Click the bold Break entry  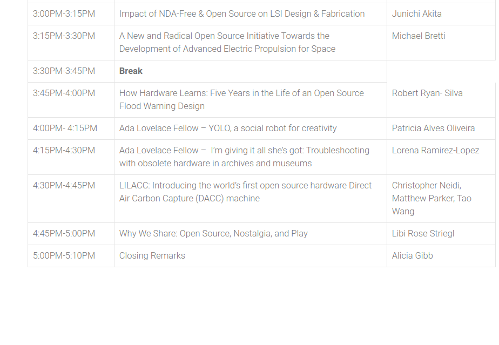click(131, 71)
